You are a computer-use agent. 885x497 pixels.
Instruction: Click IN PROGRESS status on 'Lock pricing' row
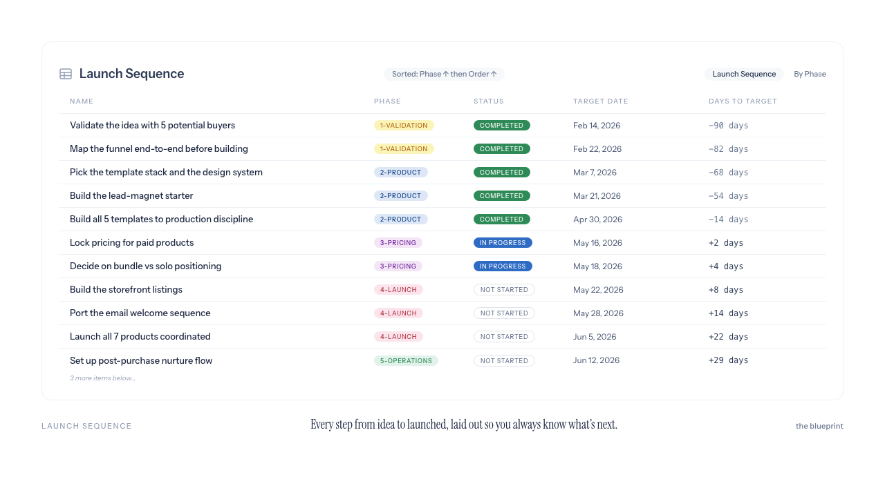pos(503,243)
